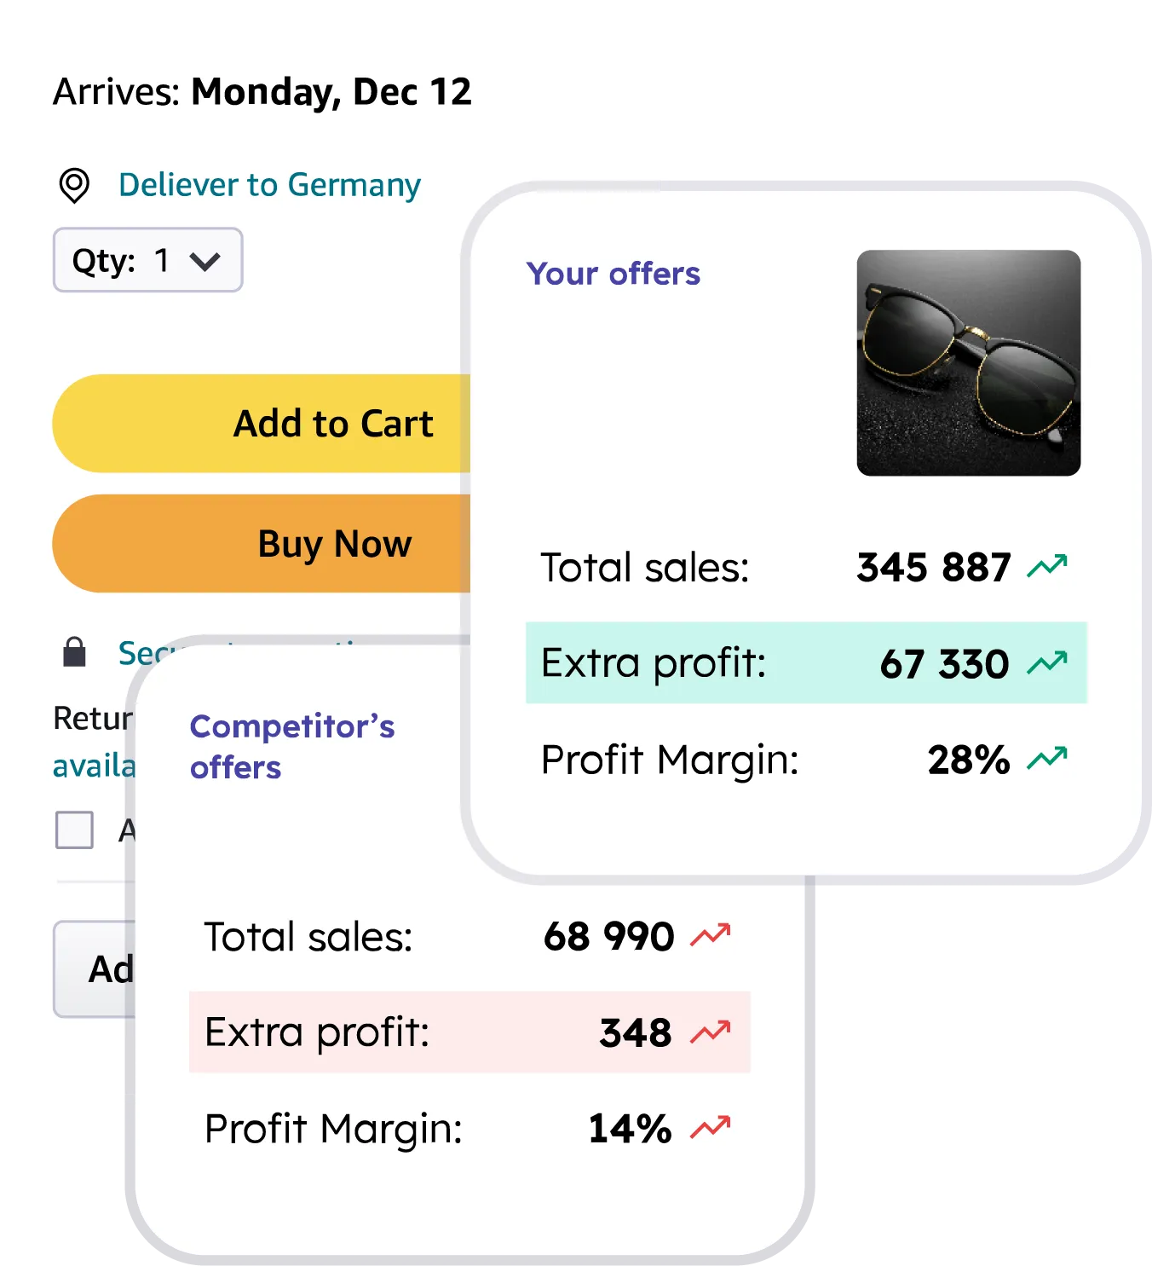The image size is (1152, 1266).
Task: Select the Your offers heading
Action: point(613,274)
